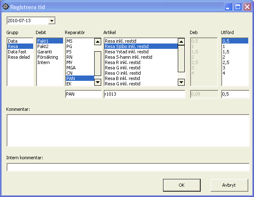Click inside the Kommentar text area

pos(128,130)
